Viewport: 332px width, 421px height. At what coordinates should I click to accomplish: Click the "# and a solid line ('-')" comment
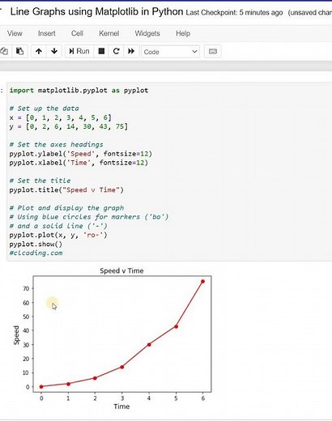tap(58, 226)
